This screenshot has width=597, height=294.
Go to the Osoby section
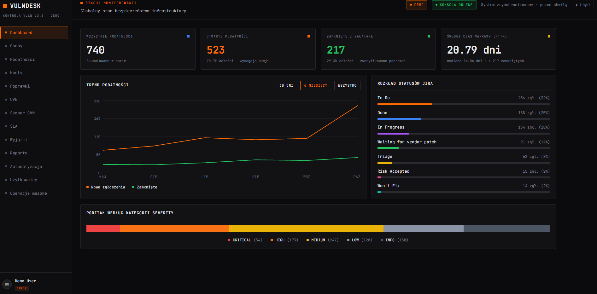coord(34,46)
